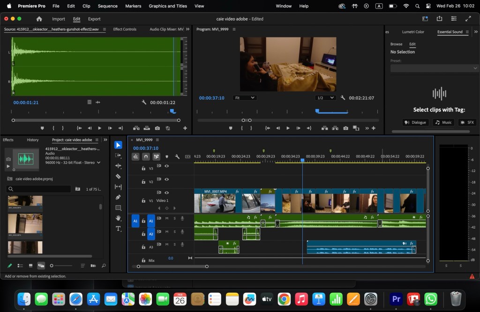The width and height of the screenshot is (480, 312).
Task: Choose the Type tool
Action: click(118, 229)
